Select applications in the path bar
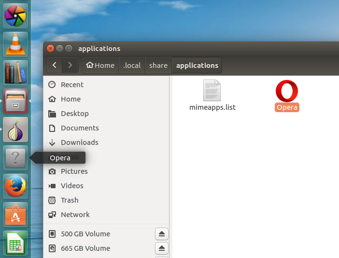 [x=197, y=65]
